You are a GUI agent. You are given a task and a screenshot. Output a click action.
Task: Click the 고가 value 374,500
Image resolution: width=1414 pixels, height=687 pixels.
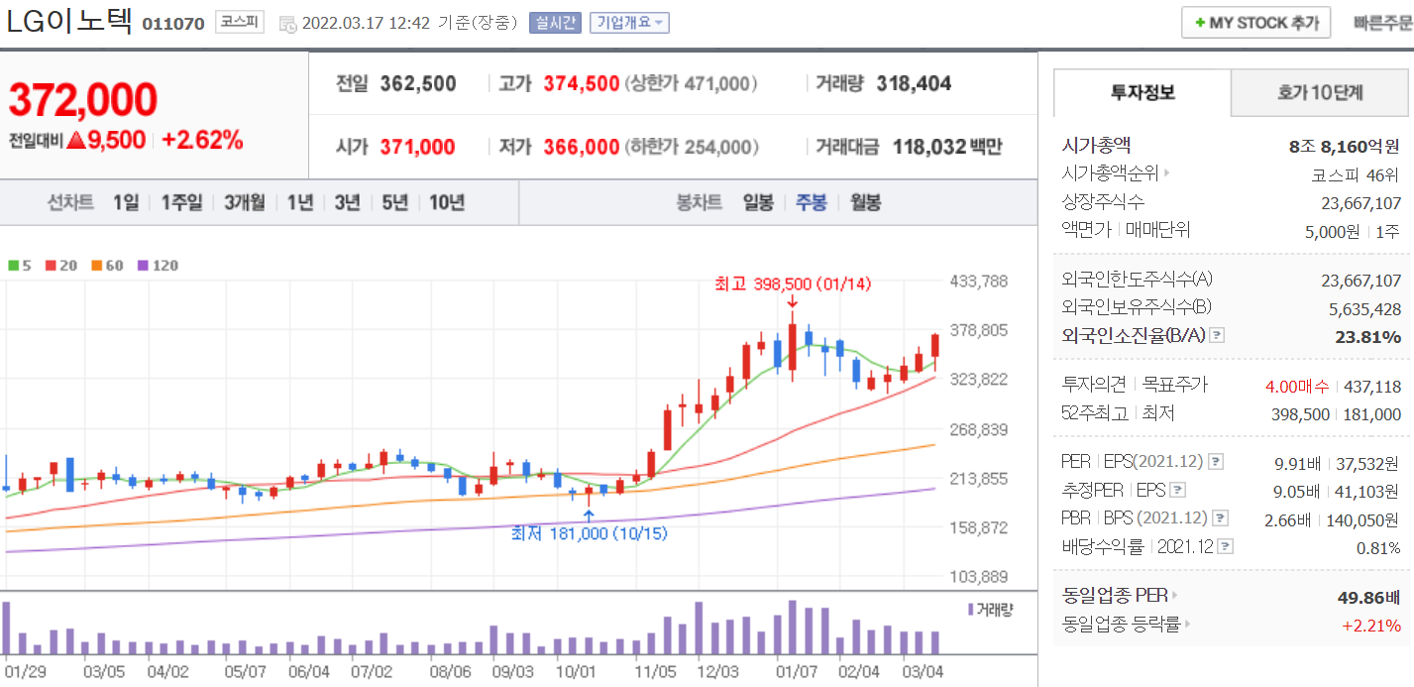pos(582,84)
